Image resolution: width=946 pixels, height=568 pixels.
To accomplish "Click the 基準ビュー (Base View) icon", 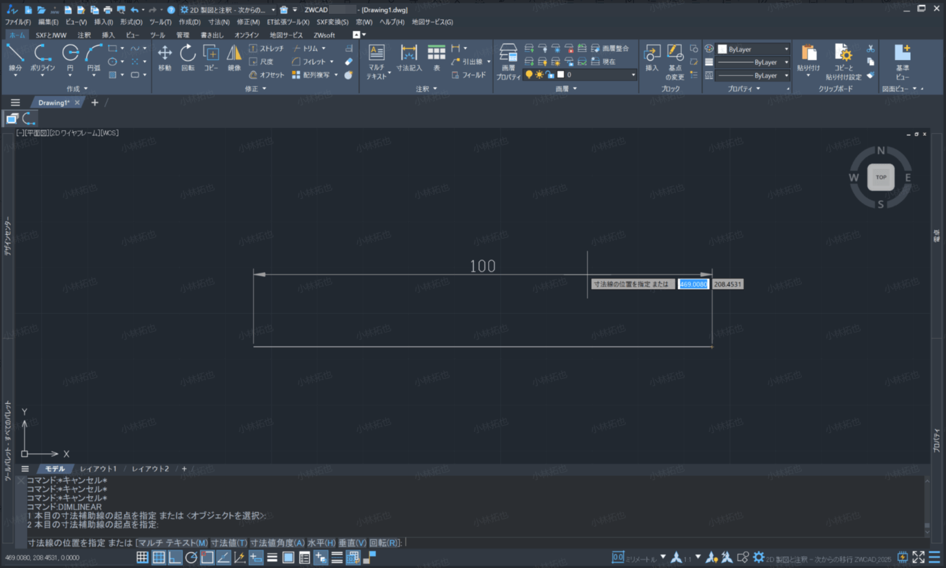I will point(903,61).
